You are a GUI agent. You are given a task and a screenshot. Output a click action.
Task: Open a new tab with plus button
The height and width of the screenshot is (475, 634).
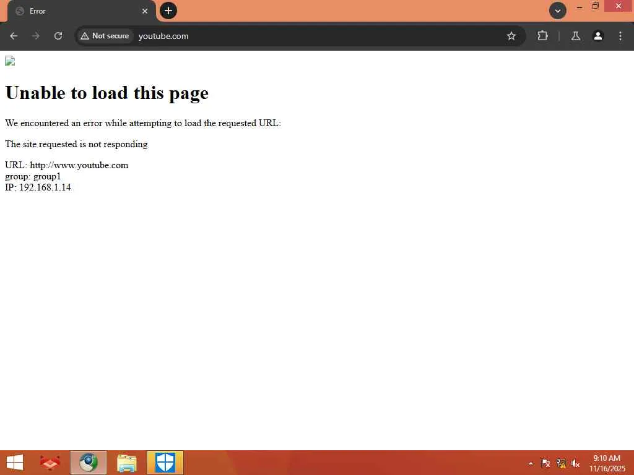click(168, 11)
